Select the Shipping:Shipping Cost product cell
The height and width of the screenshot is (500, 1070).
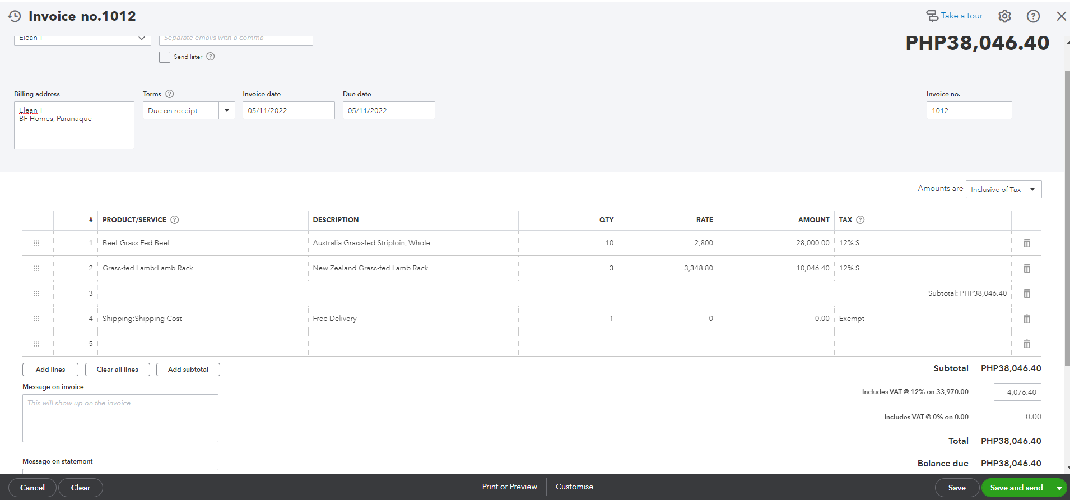203,319
